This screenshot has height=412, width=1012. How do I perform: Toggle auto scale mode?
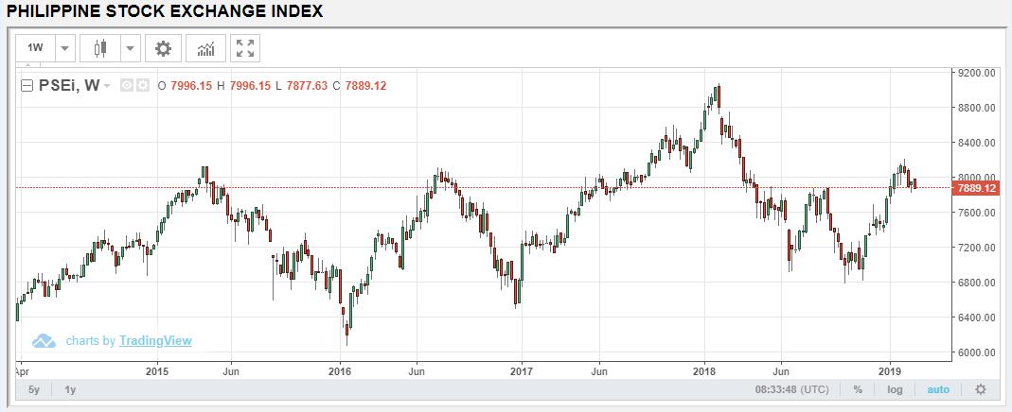point(938,389)
